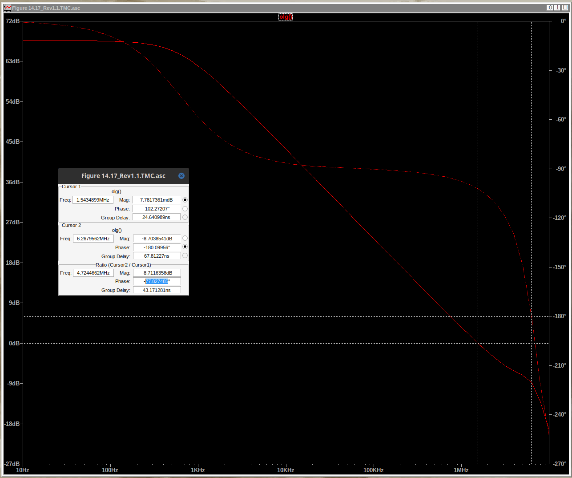
Task: Click the olg() label under Cursor 2
Action: 117,230
